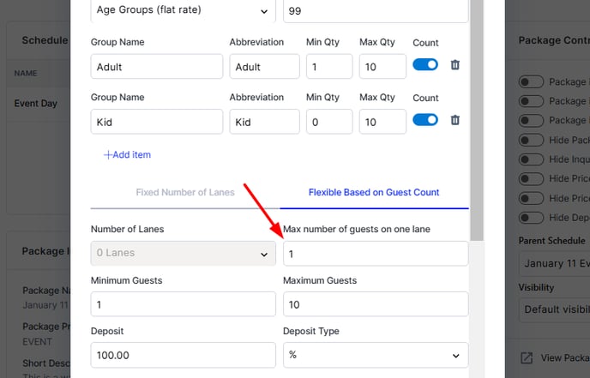Viewport: 590px width, 378px height.
Task: Delete the Adult group row trash icon
Action: (x=455, y=65)
